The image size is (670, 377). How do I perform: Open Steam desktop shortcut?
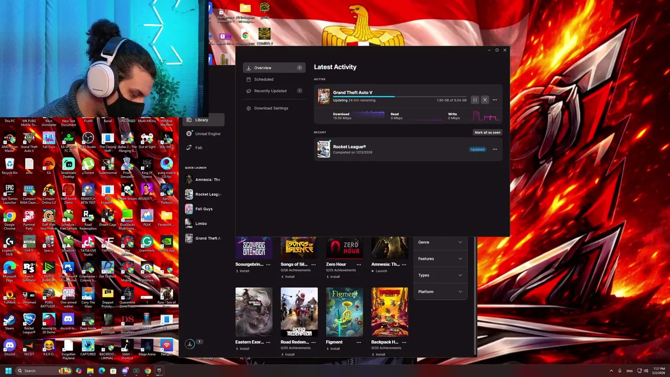9,321
